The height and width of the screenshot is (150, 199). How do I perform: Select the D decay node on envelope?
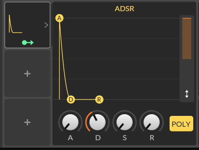(x=71, y=100)
